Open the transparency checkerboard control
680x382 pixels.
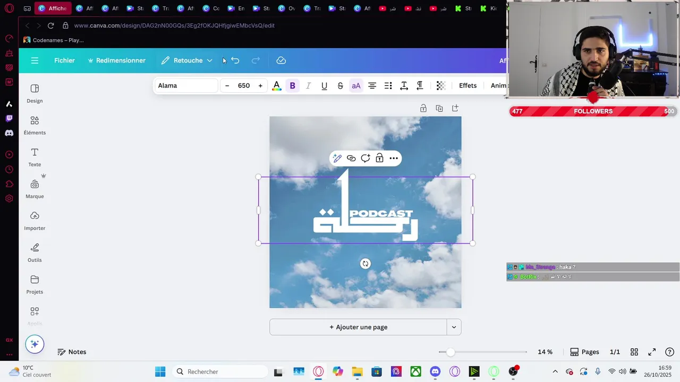pyautogui.click(x=440, y=85)
